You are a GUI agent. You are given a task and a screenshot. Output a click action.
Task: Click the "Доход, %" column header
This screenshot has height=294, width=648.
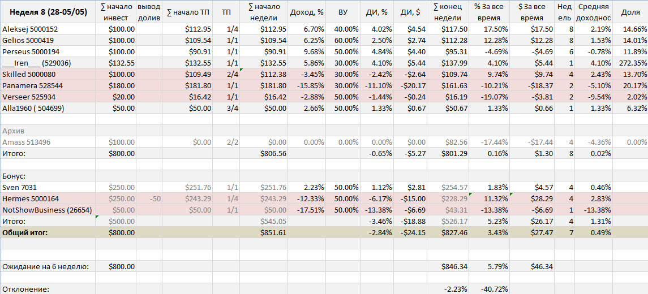(306, 12)
